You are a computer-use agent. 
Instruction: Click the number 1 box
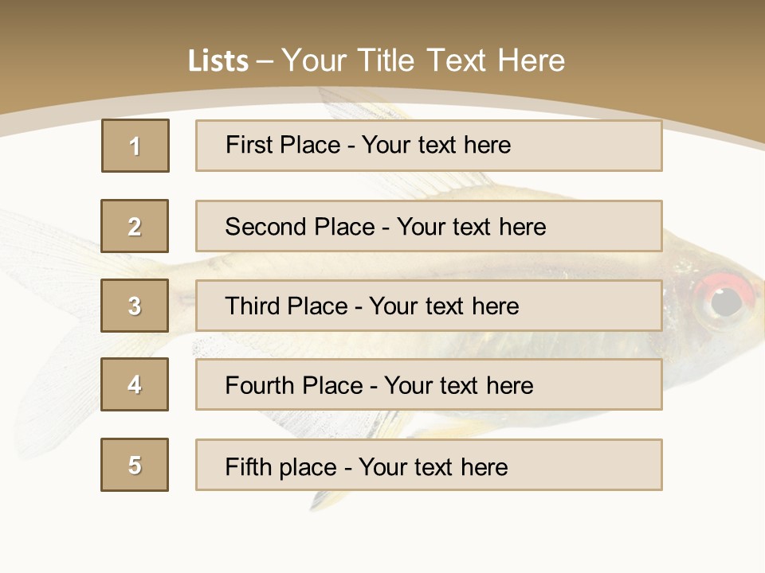click(x=135, y=146)
